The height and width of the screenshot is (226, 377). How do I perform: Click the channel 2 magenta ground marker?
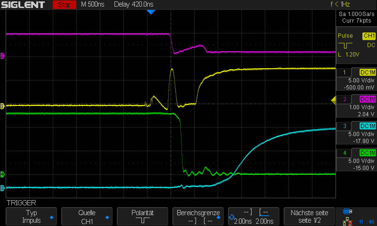pyautogui.click(x=2, y=56)
